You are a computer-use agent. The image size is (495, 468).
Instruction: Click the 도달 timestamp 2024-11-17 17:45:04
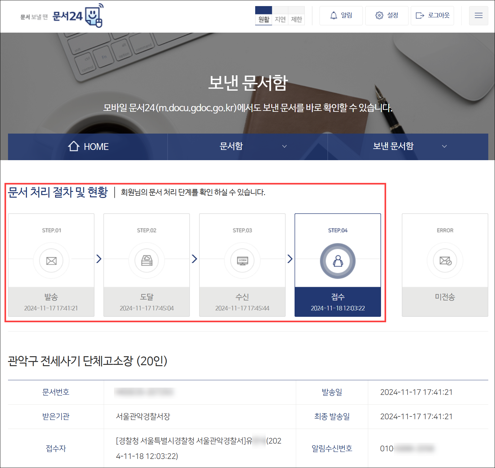[147, 308]
